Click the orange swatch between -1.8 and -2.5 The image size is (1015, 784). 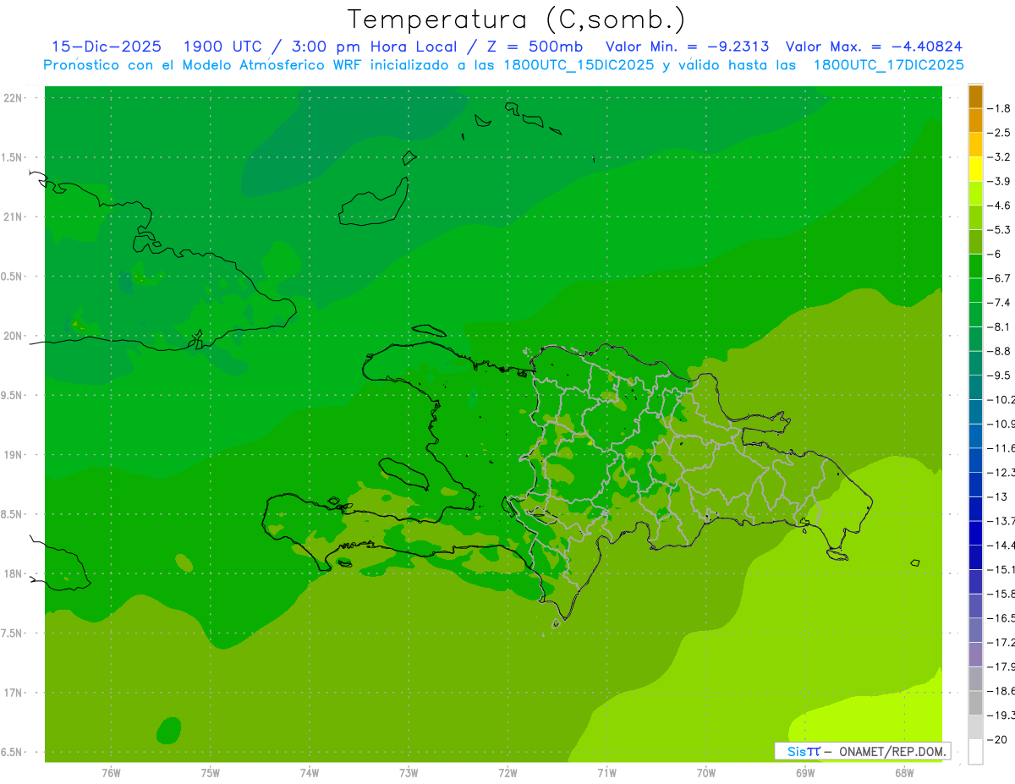pos(975,120)
